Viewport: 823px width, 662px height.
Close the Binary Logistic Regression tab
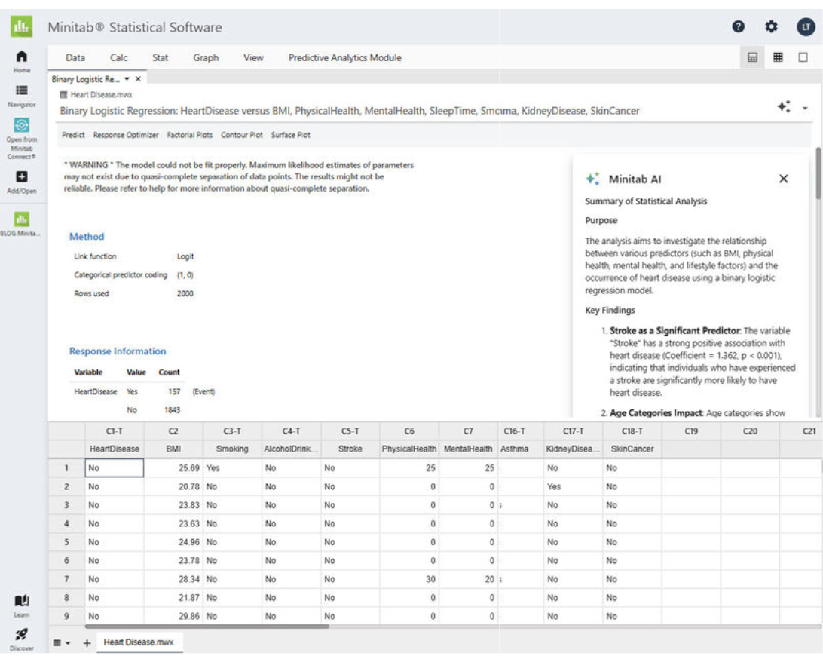coord(138,79)
